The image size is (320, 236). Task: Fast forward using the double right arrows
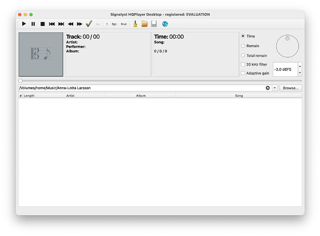click(80, 24)
